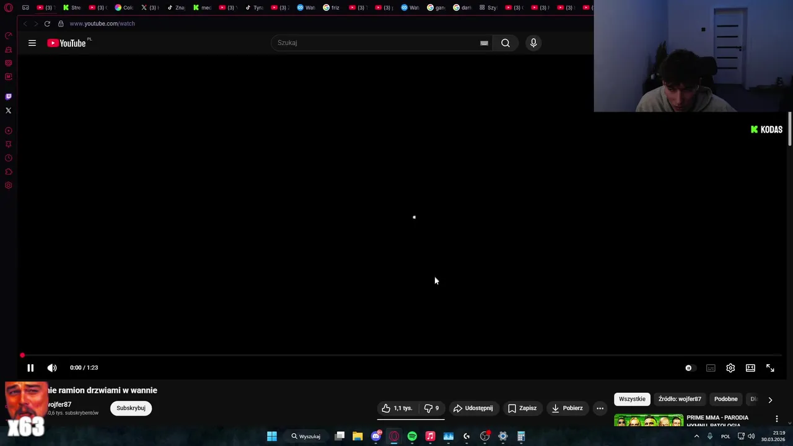Screen dimensions: 793x446
Task: Subscribe with the Subskrybuj button
Action: coord(131,408)
